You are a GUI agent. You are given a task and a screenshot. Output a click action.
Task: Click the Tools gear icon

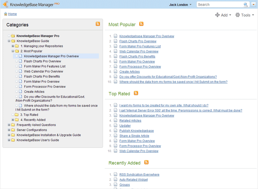click(x=238, y=15)
